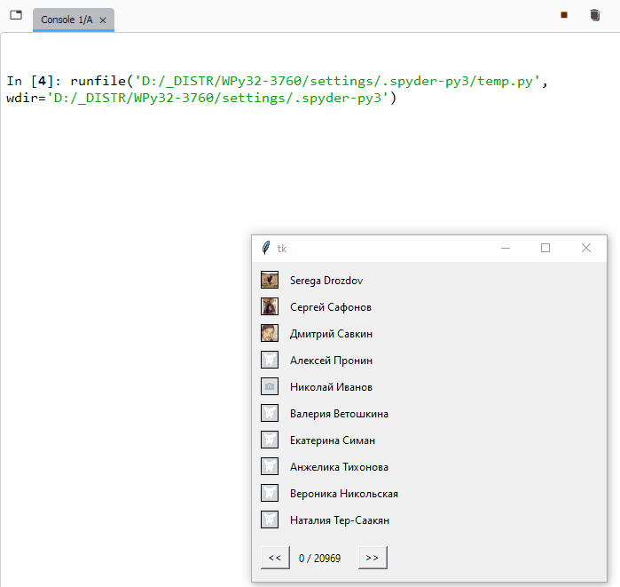Click the avatar icon beside Валерия Ветошкина
This screenshot has height=587, width=620.
pos(270,414)
